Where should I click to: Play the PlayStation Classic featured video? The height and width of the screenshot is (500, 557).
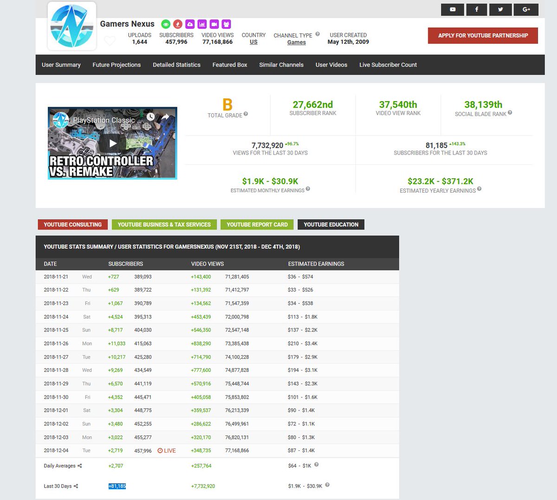[113, 143]
